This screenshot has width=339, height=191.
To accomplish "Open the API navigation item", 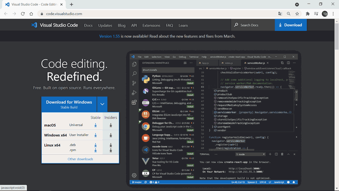I will (x=134, y=25).
